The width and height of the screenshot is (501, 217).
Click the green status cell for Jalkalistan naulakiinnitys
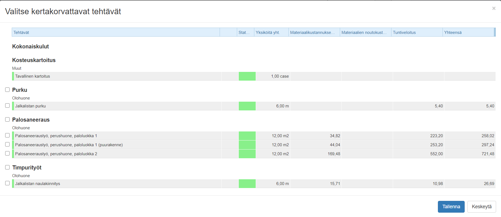247,184
